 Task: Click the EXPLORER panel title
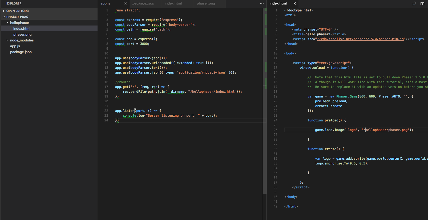[14, 3]
